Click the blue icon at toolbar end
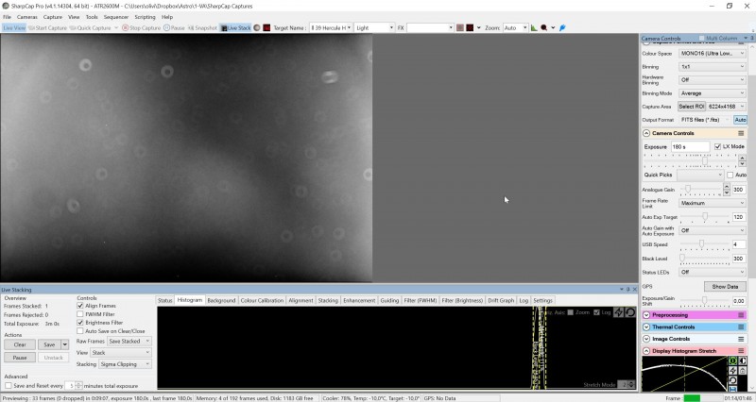The height and width of the screenshot is (402, 756). [562, 28]
